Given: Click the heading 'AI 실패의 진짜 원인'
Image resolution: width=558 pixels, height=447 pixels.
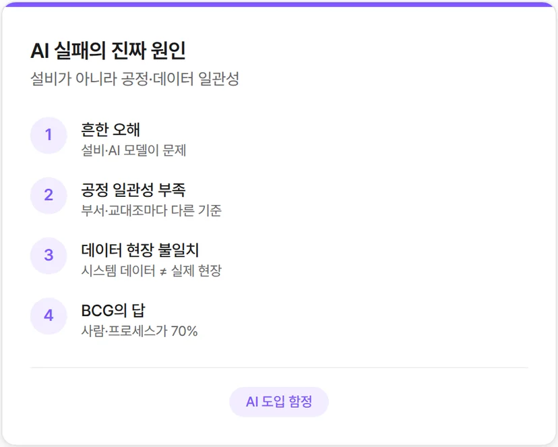Looking at the screenshot, I should point(108,51).
